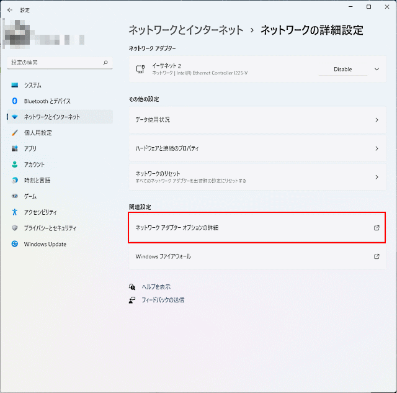Click the Privacy and security shield icon
397x393 pixels.
tap(15, 228)
